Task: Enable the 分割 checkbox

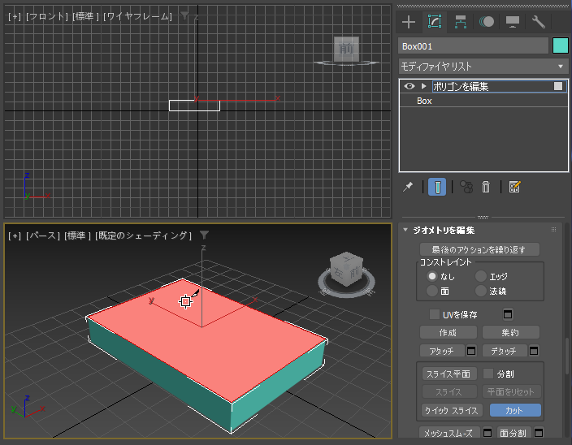Action: (x=488, y=374)
